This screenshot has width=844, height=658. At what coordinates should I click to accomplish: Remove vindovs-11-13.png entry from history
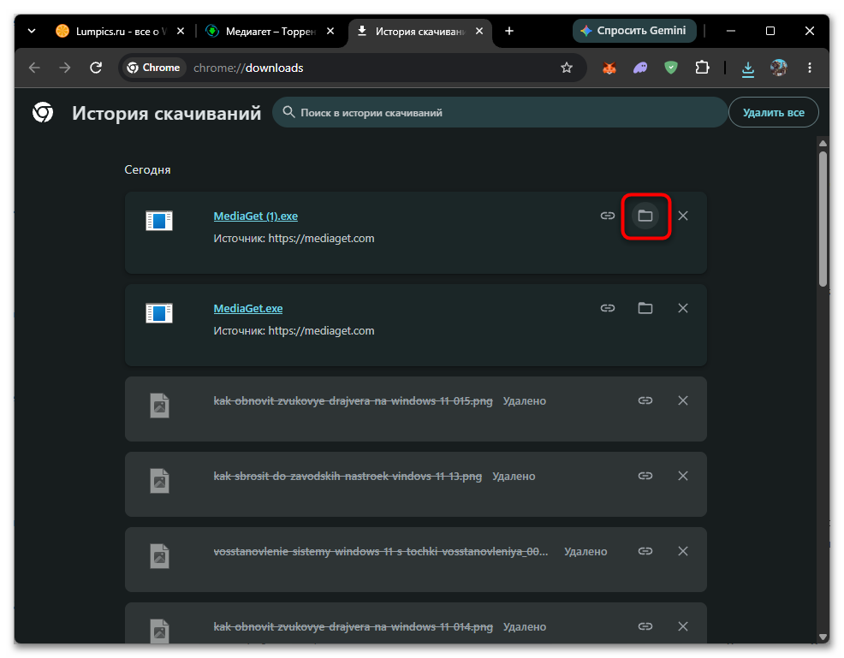682,476
